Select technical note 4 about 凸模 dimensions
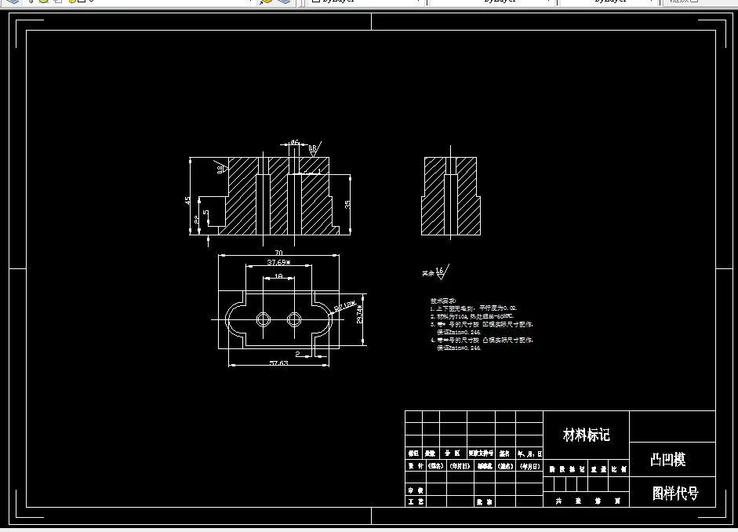 (482, 344)
